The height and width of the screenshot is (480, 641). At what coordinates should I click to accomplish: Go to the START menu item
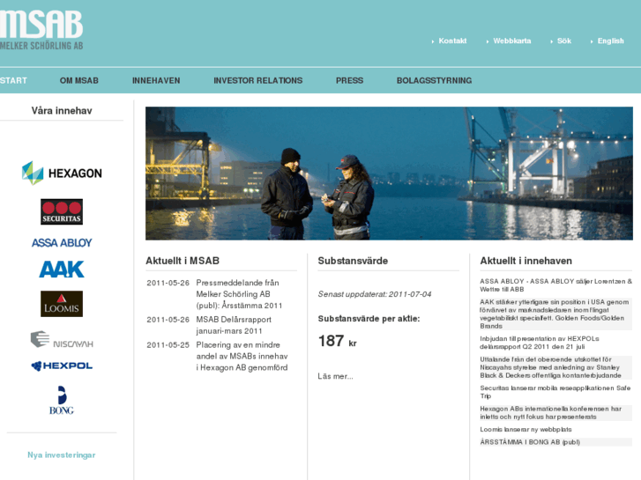coord(13,80)
